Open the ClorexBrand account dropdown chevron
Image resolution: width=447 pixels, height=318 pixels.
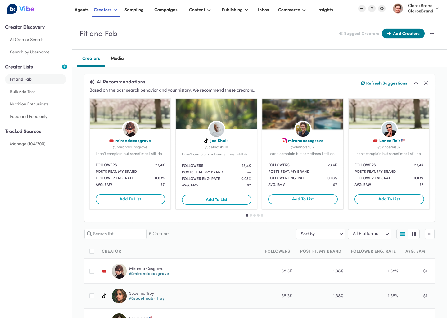tap(437, 9)
